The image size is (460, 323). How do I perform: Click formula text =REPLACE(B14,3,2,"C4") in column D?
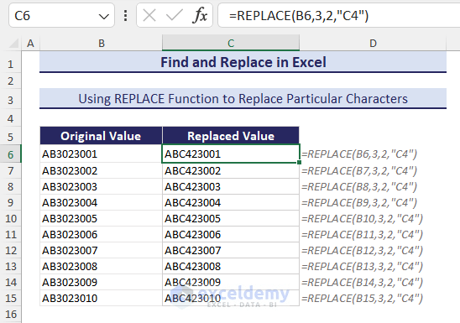pyautogui.click(x=363, y=283)
